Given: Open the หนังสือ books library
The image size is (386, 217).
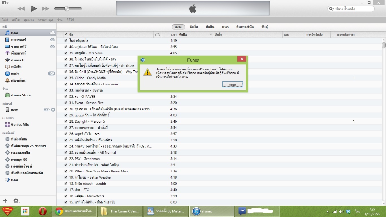Looking at the screenshot, I should pyautogui.click(x=16, y=67).
